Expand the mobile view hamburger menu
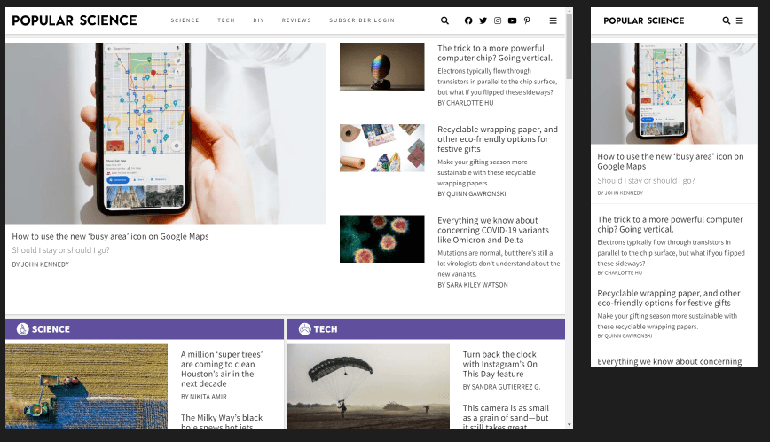This screenshot has width=770, height=442. (x=740, y=20)
